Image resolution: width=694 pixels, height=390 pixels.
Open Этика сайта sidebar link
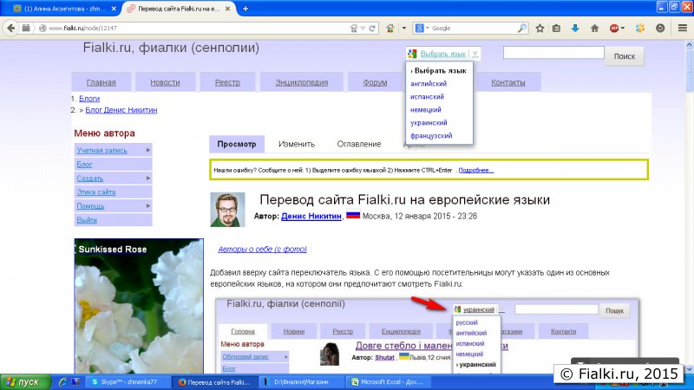coord(95,192)
